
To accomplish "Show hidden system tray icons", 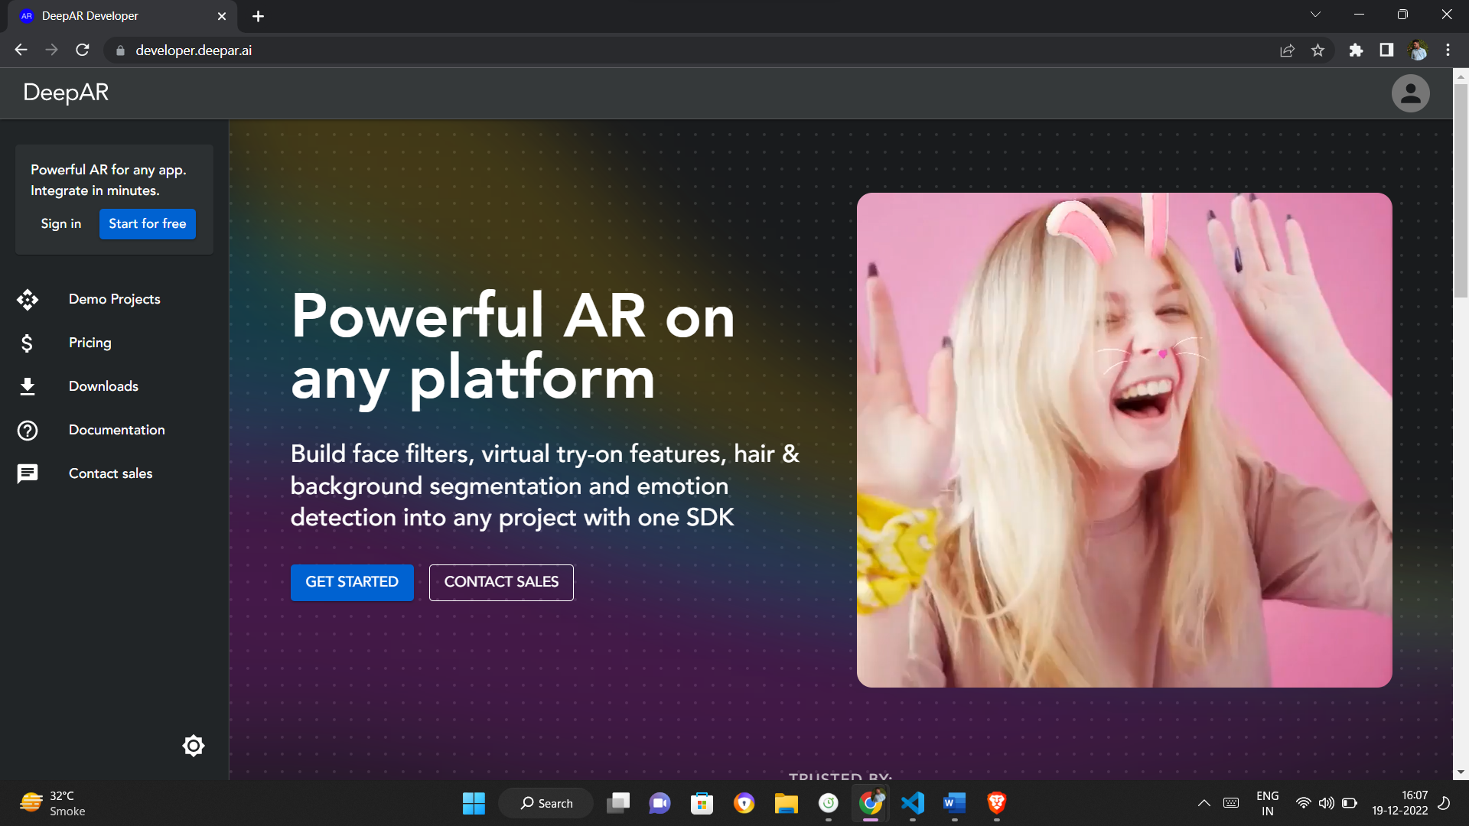I will point(1204,803).
